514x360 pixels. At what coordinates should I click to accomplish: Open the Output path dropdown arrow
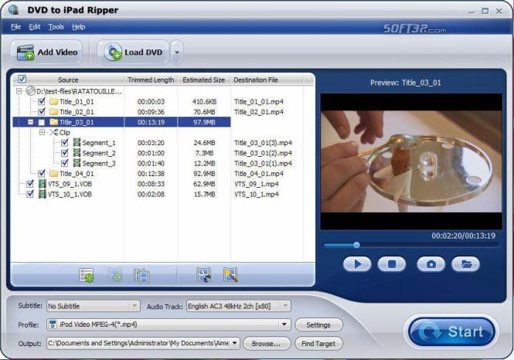coord(235,343)
